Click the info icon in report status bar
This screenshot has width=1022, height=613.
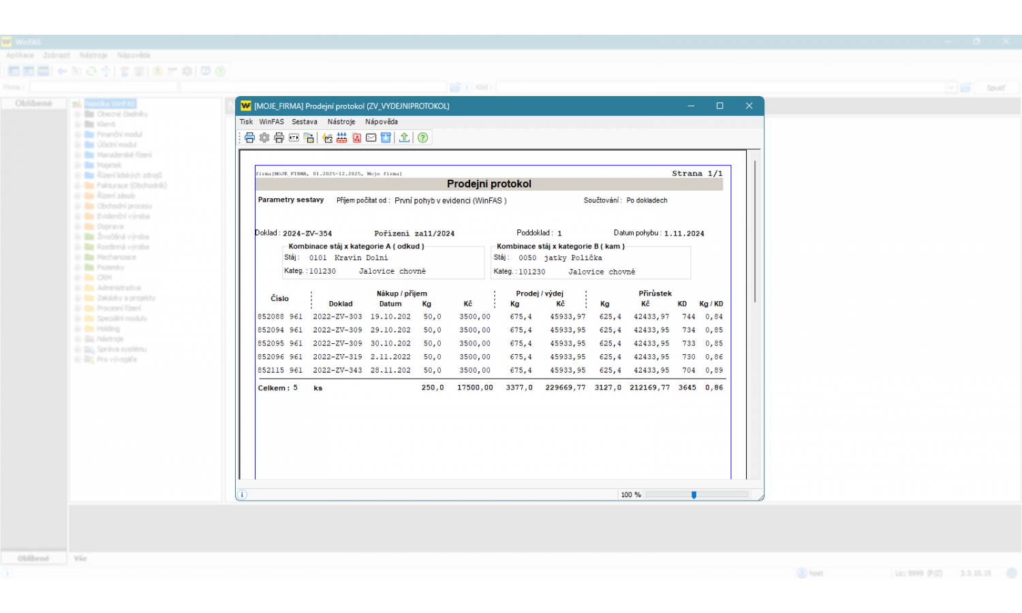pyautogui.click(x=243, y=494)
